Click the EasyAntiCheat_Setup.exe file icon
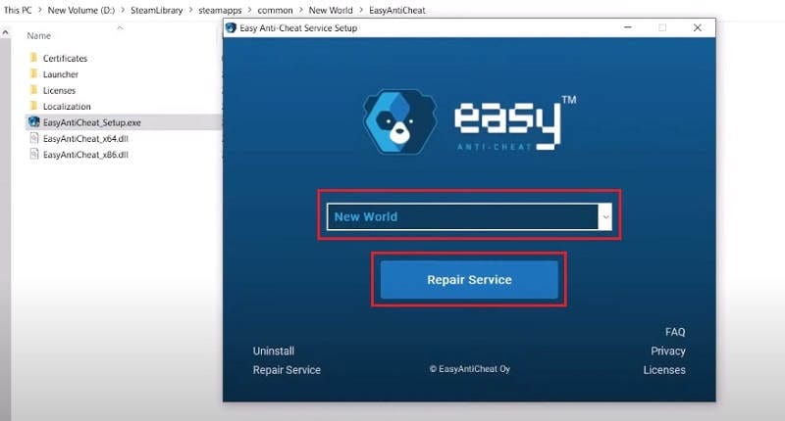Screen dimensions: 785x421 tap(33, 121)
